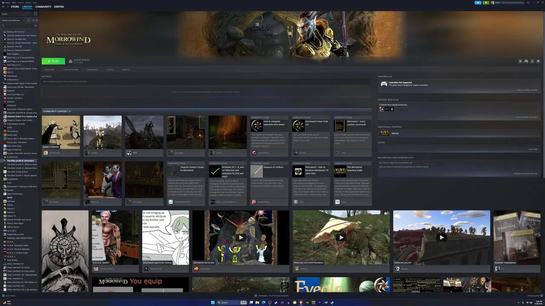The image size is (545, 306).
Task: Click the COMMUNITY CONTENT info icon
Action: 69,111
